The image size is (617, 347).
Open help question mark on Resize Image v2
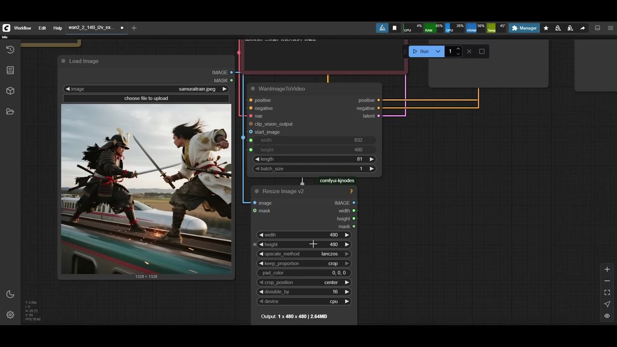351,191
